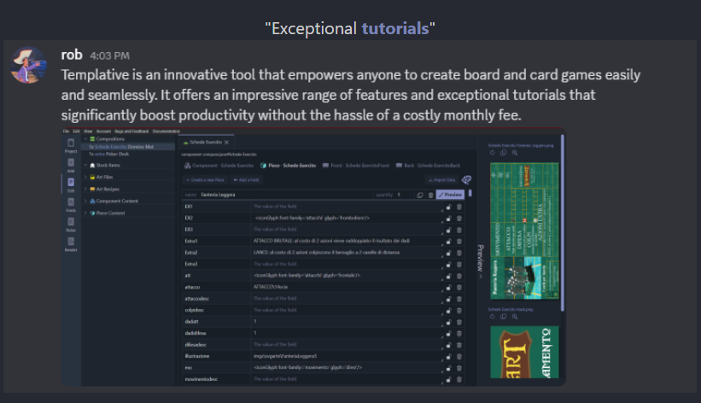Delete the DI2 field

click(459, 219)
